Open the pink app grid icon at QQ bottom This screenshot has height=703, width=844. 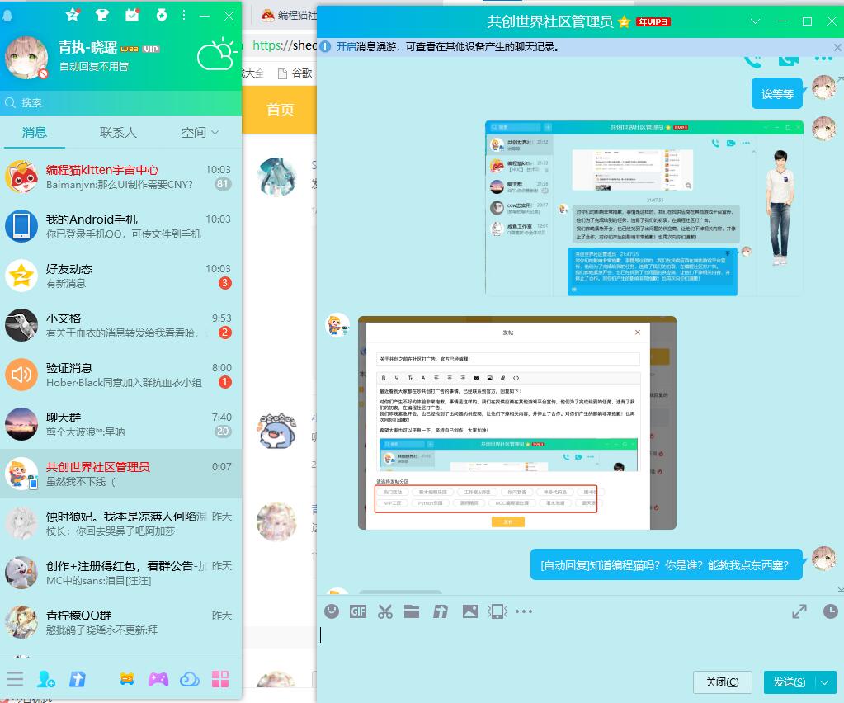(220, 679)
